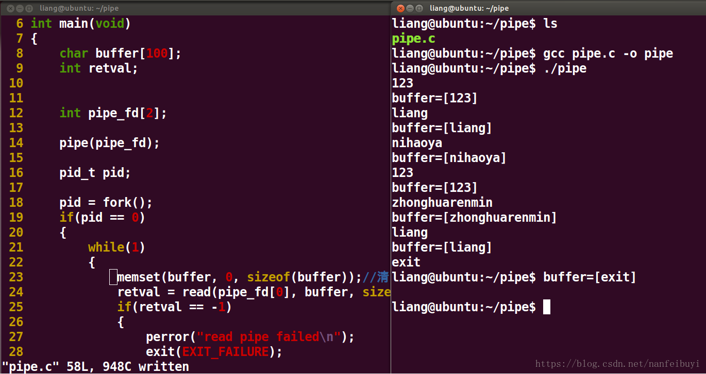This screenshot has width=706, height=374.
Task: Click the blinking cursor block in the right terminal
Action: [546, 307]
